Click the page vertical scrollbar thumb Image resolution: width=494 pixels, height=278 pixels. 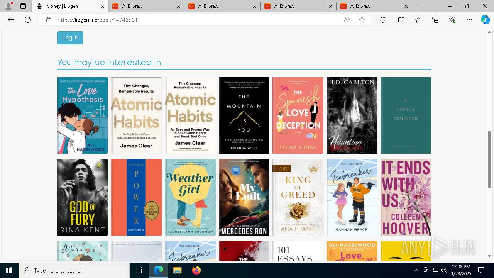(490, 159)
